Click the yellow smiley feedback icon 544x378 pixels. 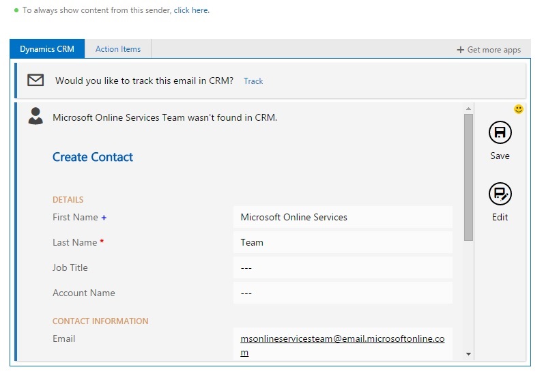click(518, 109)
